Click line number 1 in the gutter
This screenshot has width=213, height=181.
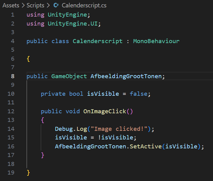(12, 15)
